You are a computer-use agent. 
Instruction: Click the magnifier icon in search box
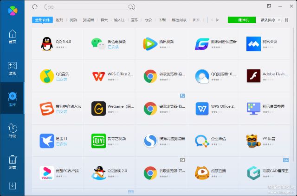coord(130,7)
